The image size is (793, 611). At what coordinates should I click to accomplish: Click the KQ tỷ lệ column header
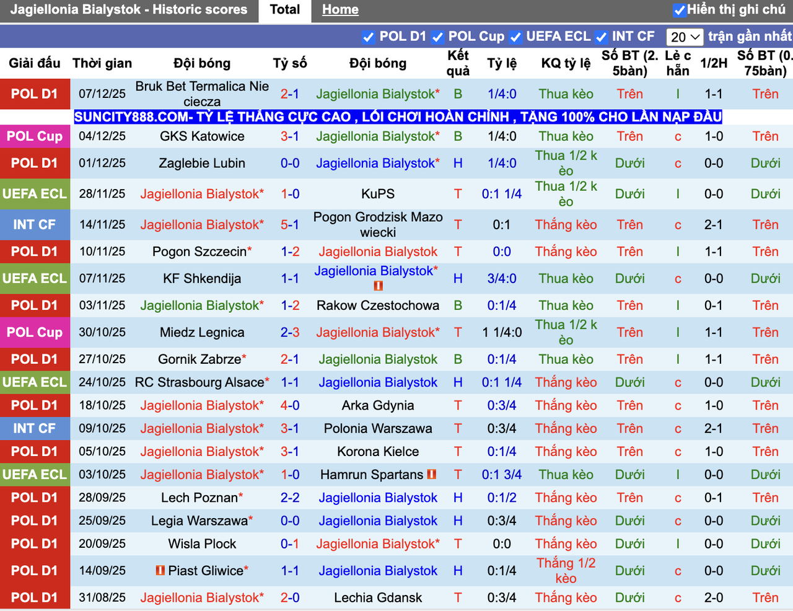click(566, 63)
